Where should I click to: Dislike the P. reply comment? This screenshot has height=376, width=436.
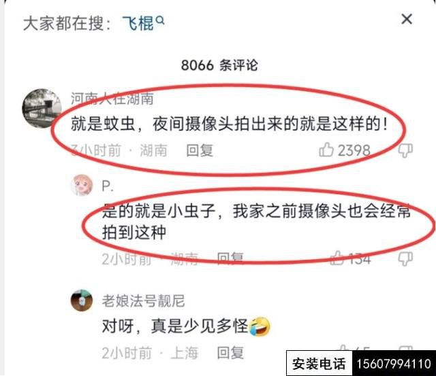(405, 259)
